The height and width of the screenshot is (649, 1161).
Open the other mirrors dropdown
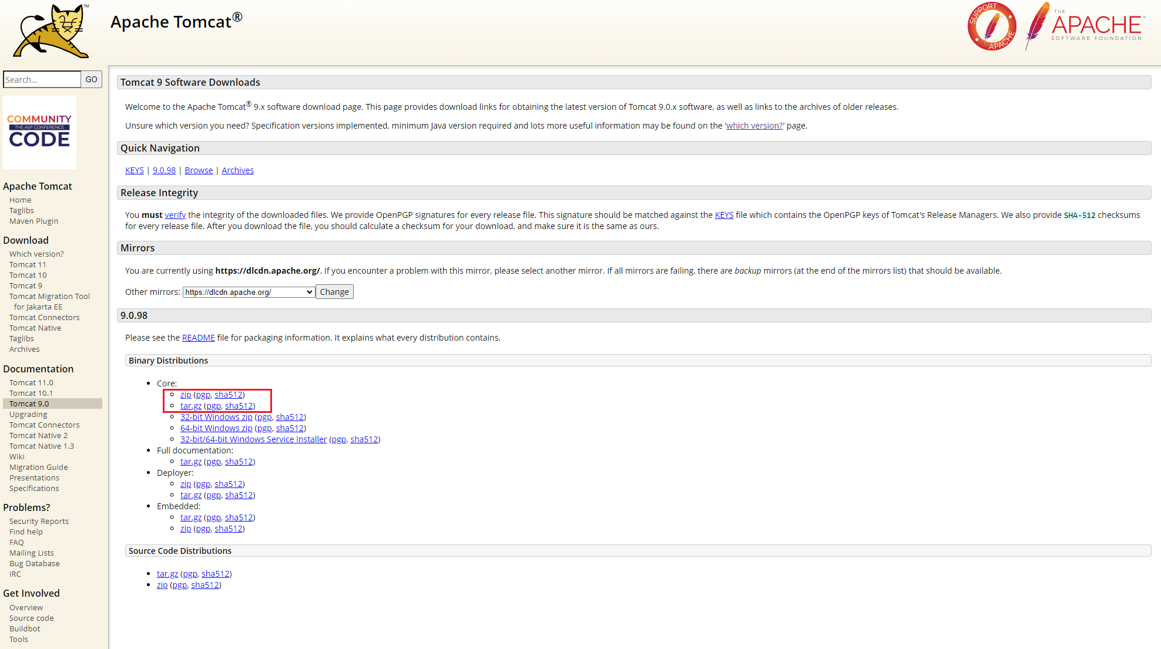(249, 292)
